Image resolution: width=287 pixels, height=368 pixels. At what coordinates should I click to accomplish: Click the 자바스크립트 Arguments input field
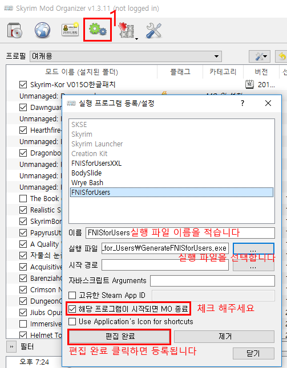click(x=212, y=281)
